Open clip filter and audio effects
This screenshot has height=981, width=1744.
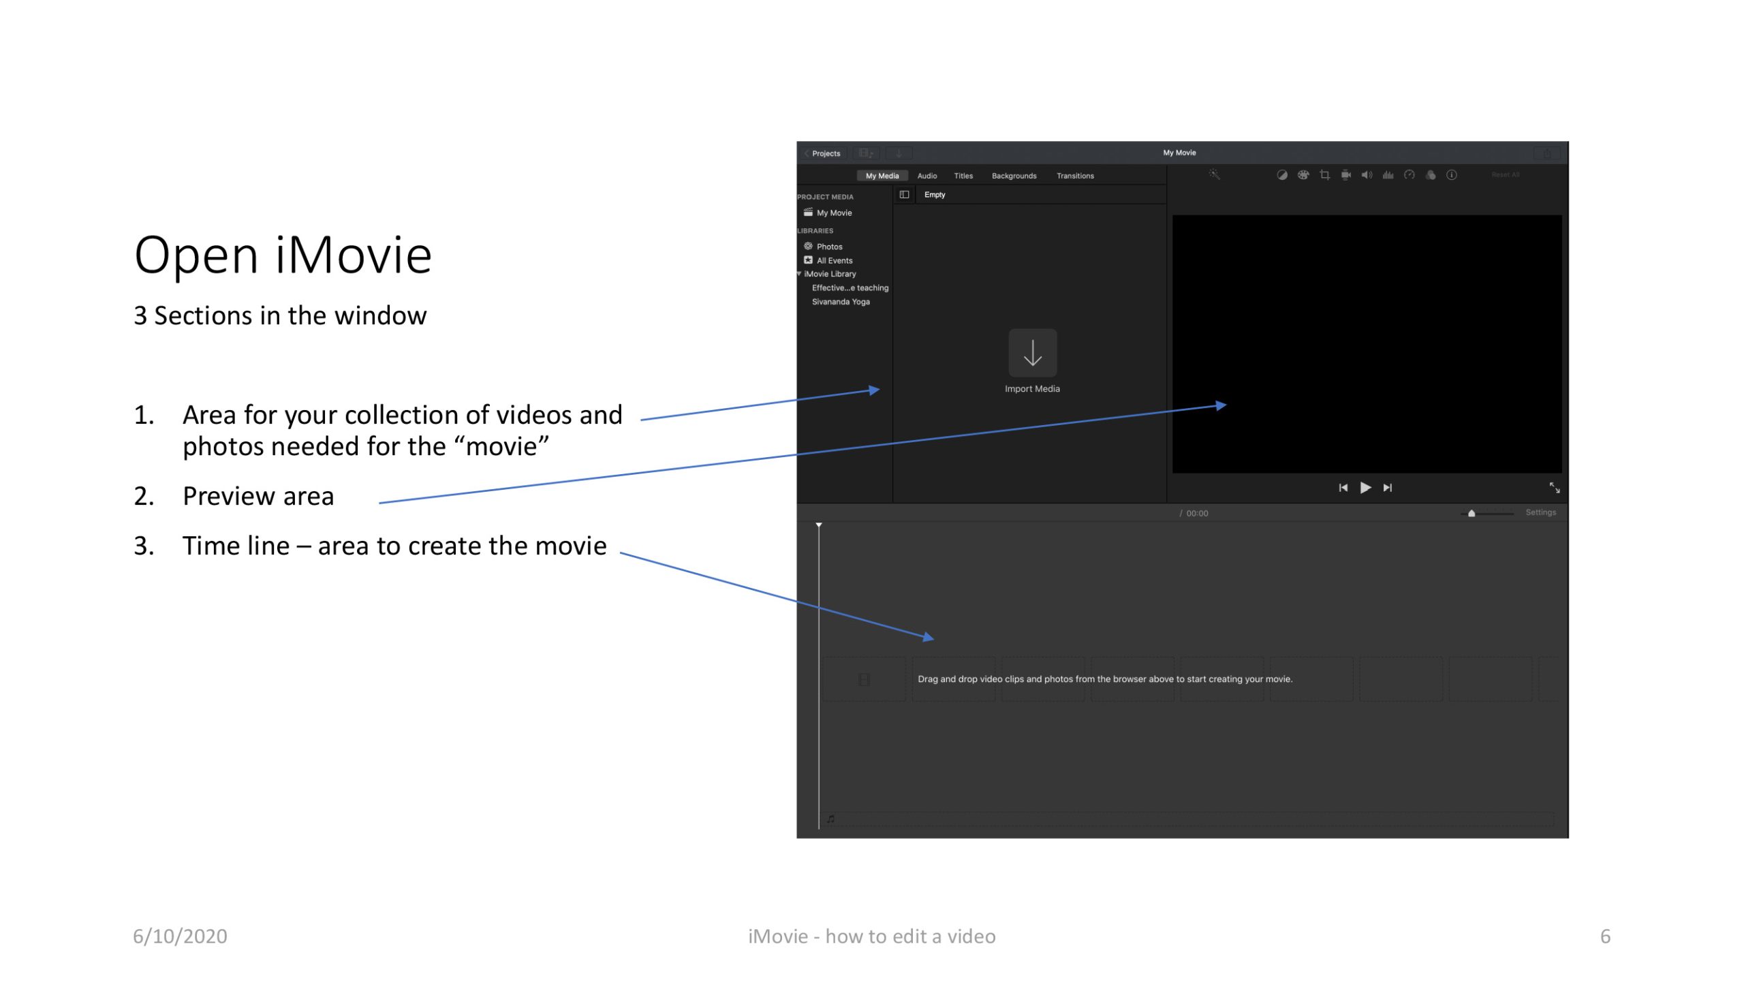1431,175
